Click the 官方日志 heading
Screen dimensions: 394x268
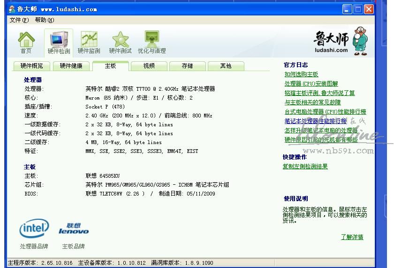(x=296, y=65)
